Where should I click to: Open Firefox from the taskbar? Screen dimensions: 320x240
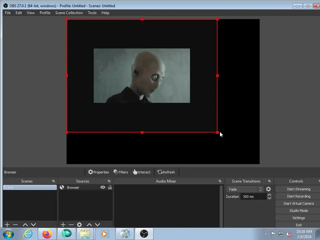tap(47, 234)
